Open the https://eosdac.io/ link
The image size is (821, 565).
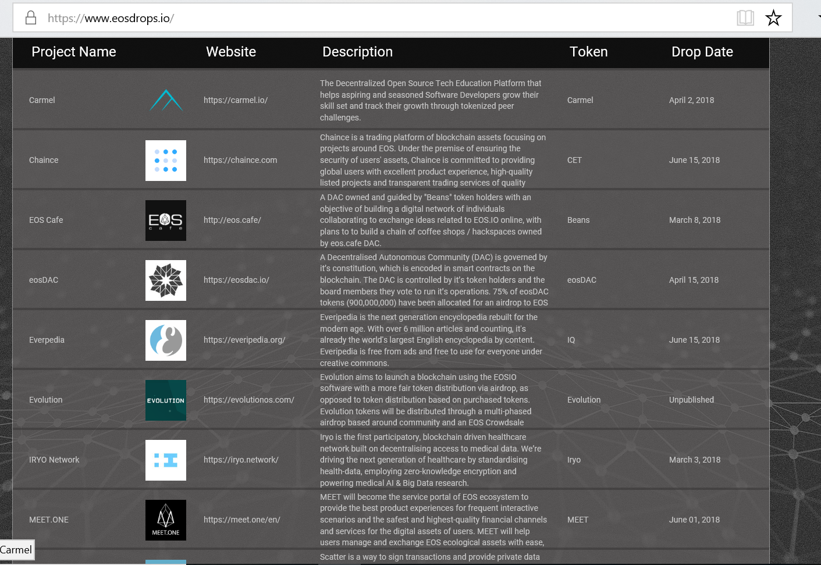pyautogui.click(x=236, y=280)
